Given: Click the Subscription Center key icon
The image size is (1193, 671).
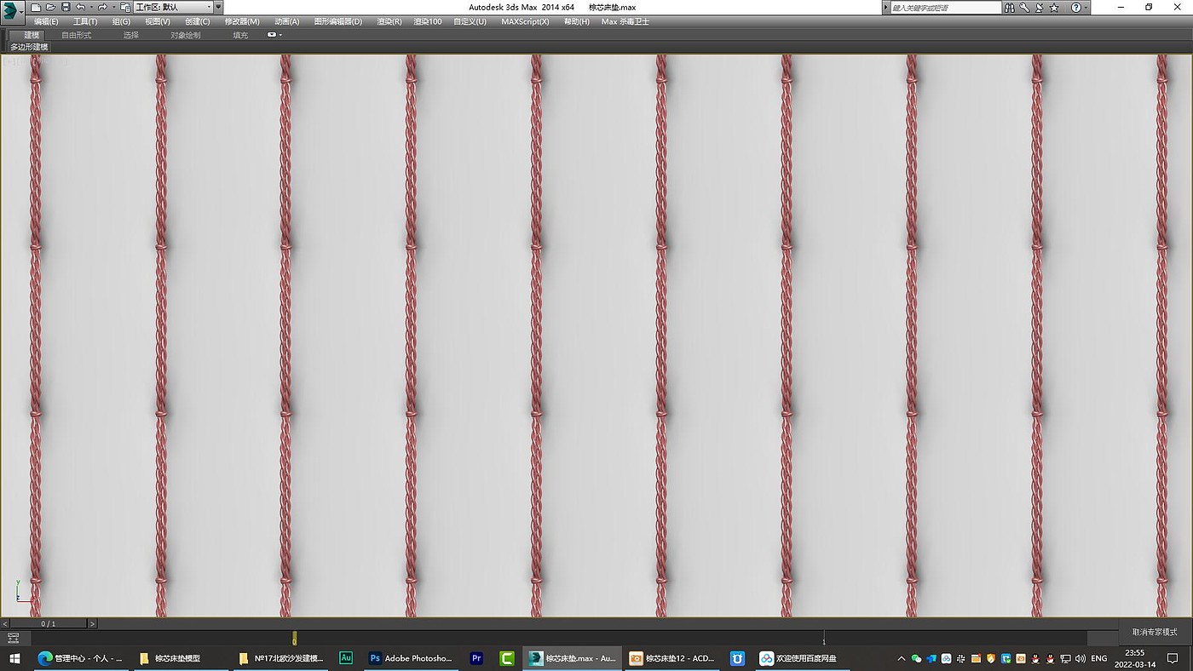Looking at the screenshot, I should click(x=1024, y=8).
